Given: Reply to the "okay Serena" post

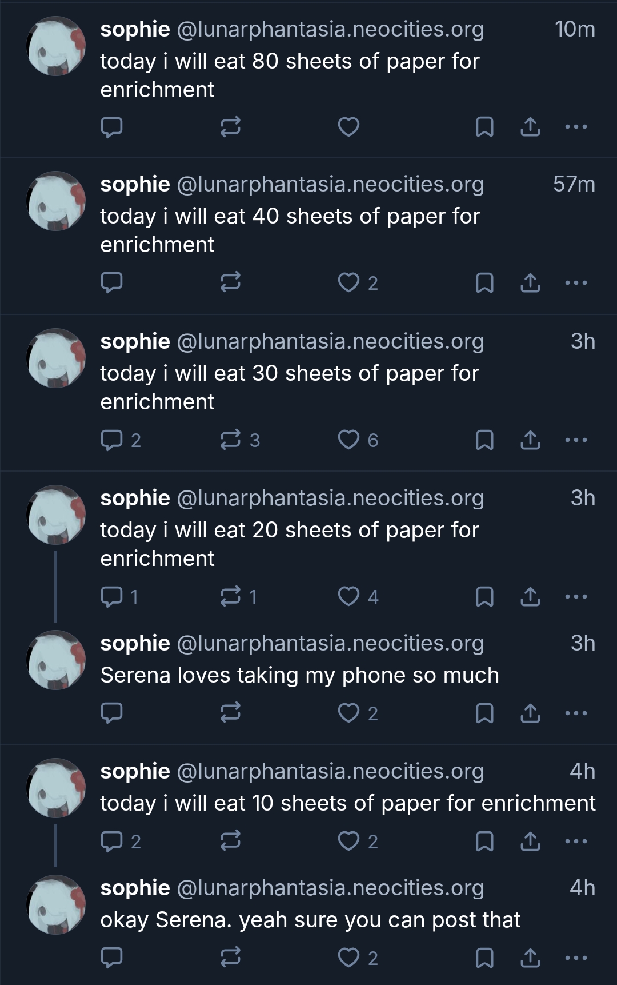Looking at the screenshot, I should 111,958.
